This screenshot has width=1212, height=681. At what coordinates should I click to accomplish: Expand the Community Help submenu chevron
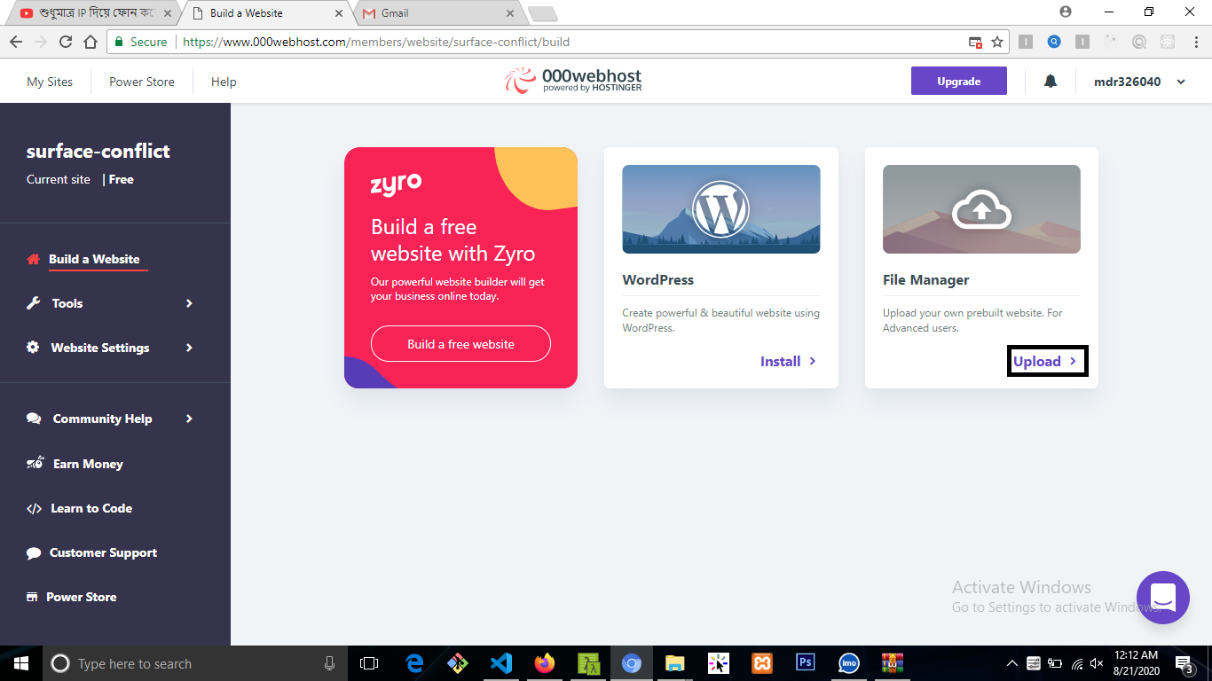(189, 419)
